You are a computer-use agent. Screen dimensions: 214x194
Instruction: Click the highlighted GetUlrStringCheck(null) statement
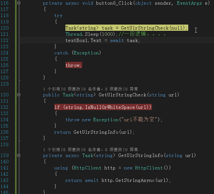[x=127, y=28]
